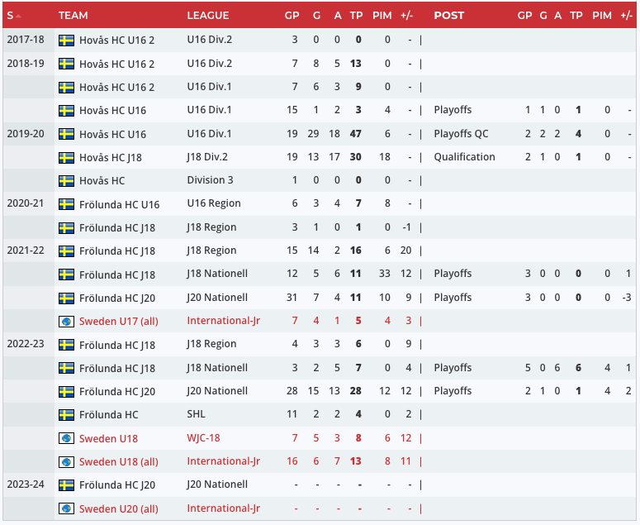640x525 pixels.
Task: Click the flag icon in the Frölunda HC SHL row
Action: (66, 415)
